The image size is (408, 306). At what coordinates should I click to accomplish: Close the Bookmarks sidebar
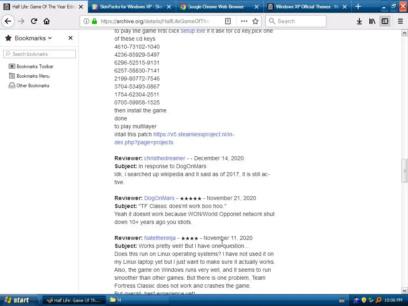(x=71, y=38)
